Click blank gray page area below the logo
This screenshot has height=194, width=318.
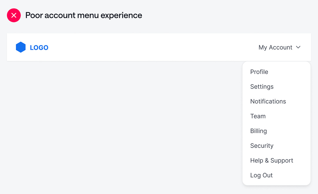coord(87,122)
